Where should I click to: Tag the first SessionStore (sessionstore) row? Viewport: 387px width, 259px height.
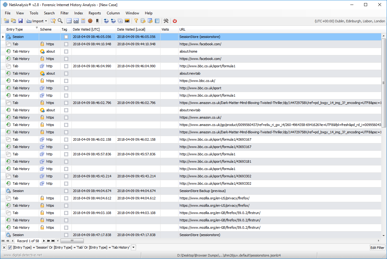coord(66,37)
